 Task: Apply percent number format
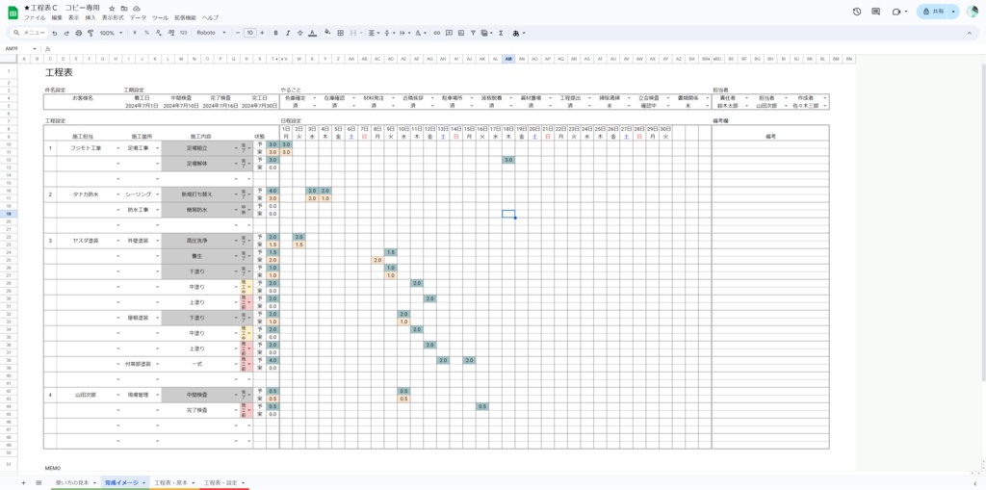coord(146,33)
